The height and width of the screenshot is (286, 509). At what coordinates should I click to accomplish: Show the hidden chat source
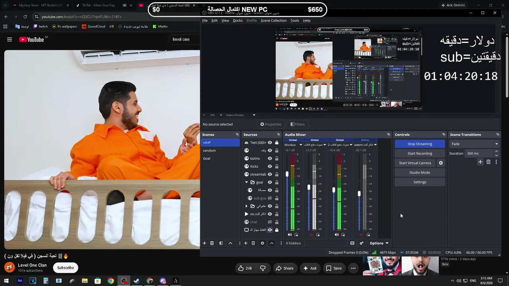(270, 222)
